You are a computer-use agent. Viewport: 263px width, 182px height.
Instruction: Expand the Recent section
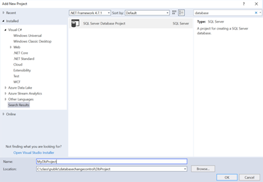pos(3,13)
